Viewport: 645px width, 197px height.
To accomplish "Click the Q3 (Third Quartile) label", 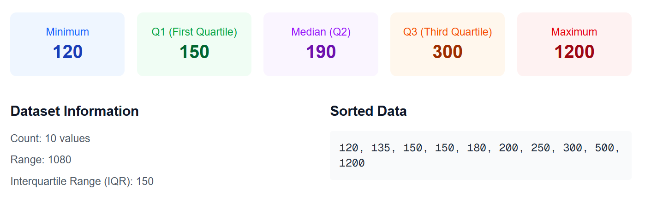I will click(448, 32).
